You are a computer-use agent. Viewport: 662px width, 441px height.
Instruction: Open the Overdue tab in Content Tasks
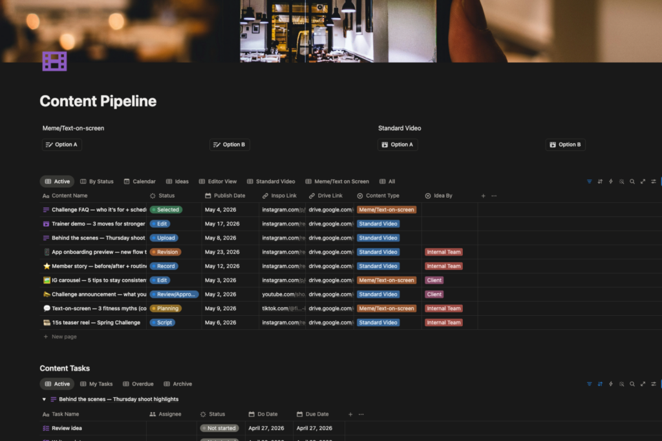pyautogui.click(x=138, y=384)
